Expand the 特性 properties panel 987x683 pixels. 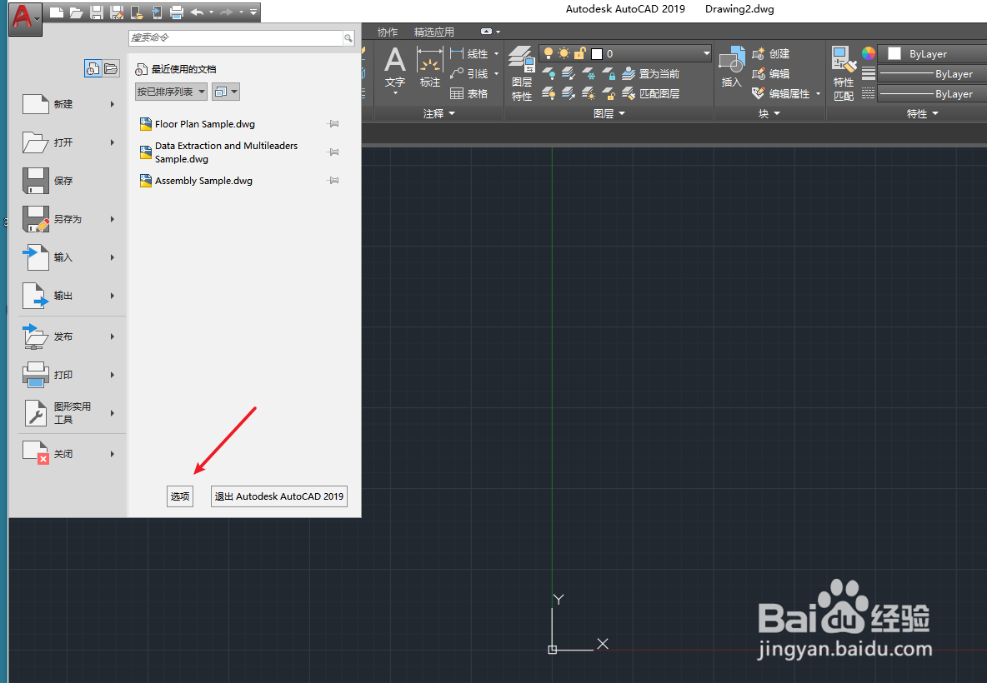point(922,113)
